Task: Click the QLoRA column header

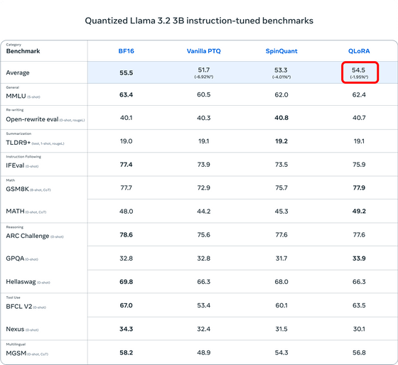Action: [359, 51]
